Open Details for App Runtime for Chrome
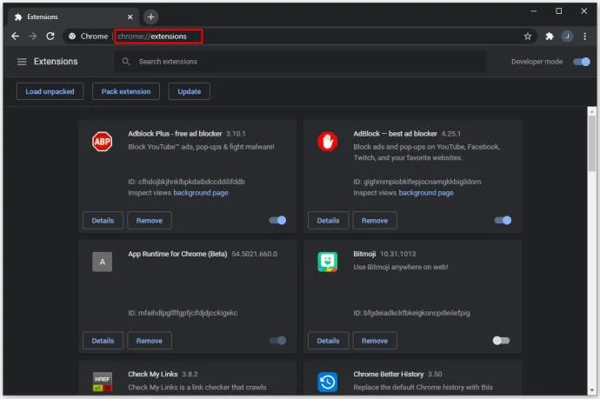The width and height of the screenshot is (600, 399). tap(103, 341)
